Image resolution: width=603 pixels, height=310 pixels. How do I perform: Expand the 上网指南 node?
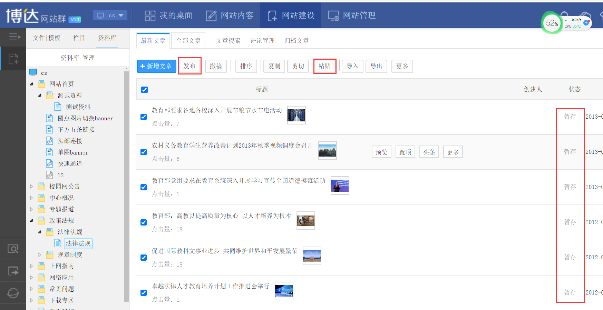click(x=31, y=266)
